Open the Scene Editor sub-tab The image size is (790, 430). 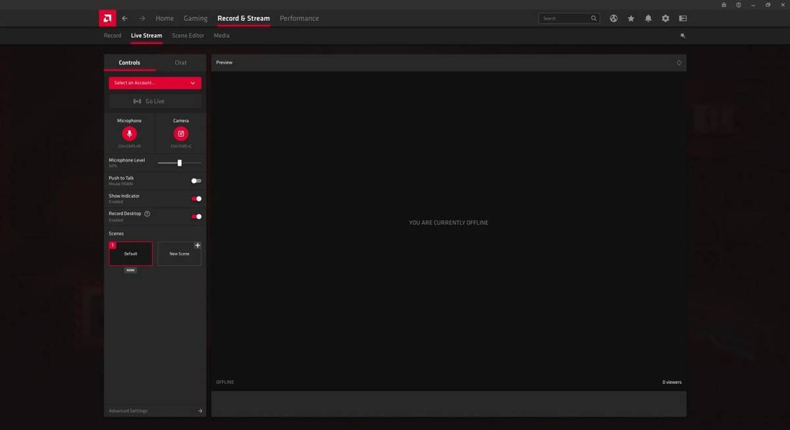pos(188,36)
